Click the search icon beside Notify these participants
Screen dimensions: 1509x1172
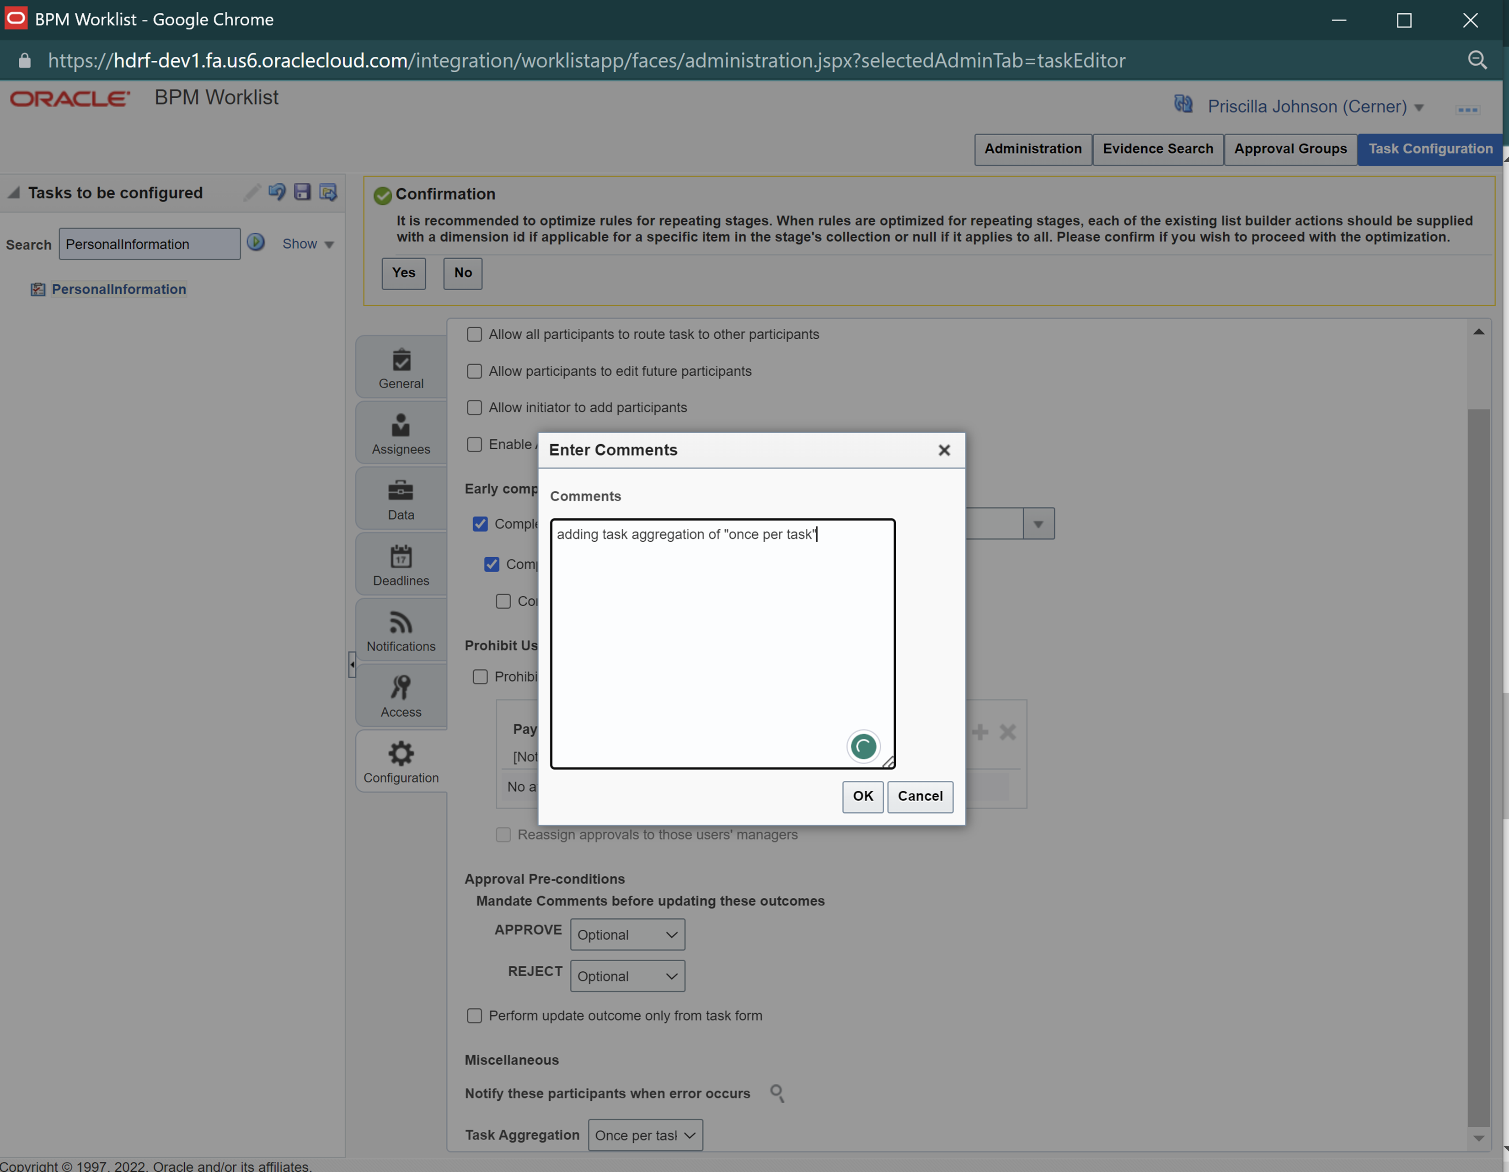[x=776, y=1093]
